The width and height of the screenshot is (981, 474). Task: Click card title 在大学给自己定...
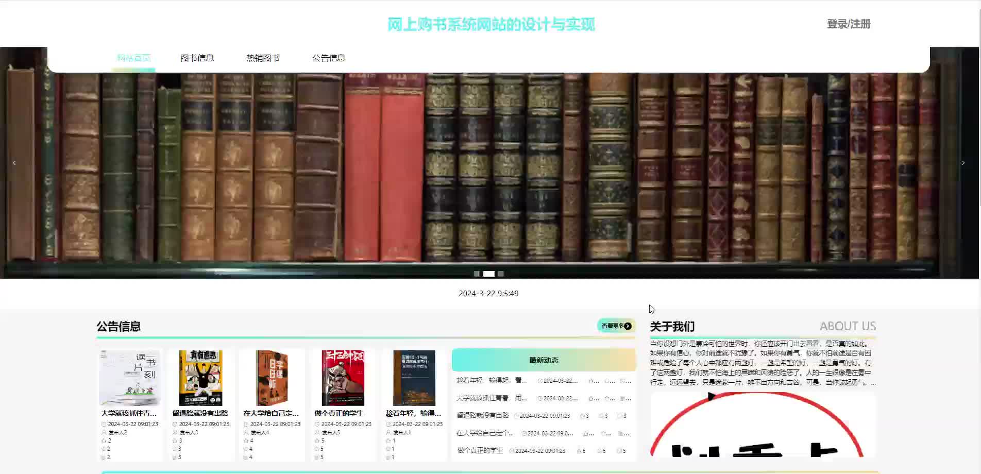(271, 413)
